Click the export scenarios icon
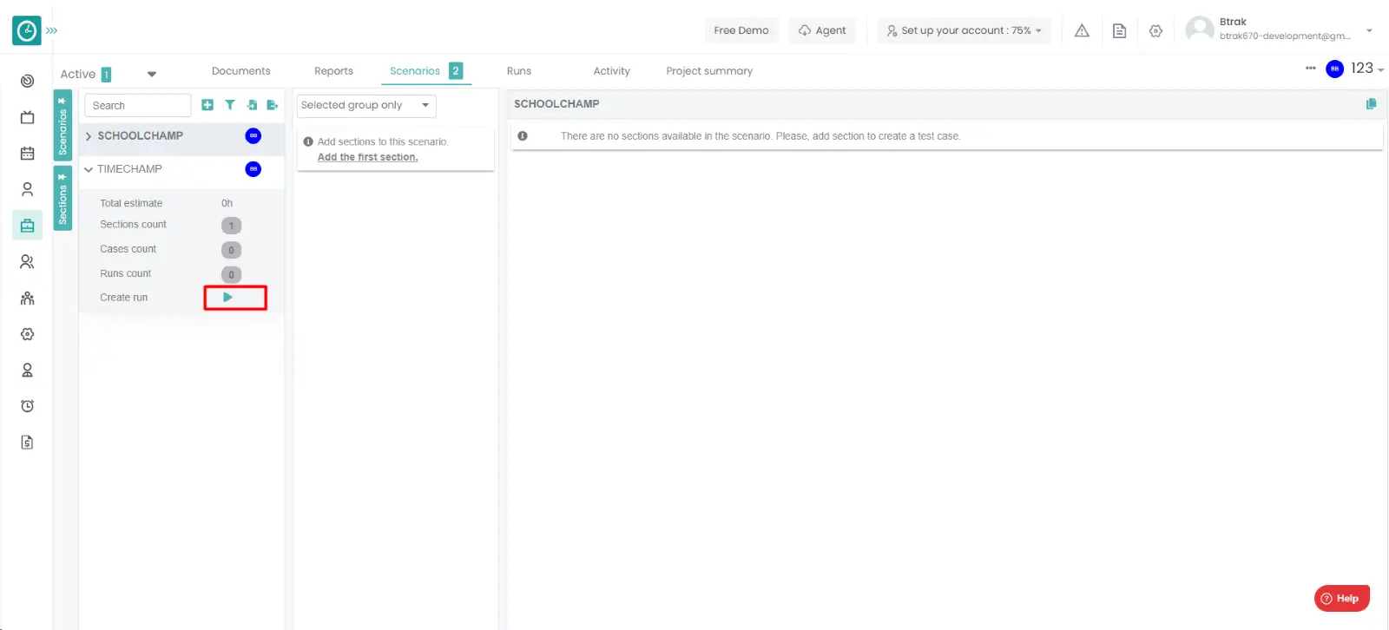The height and width of the screenshot is (630, 1389). pos(272,105)
